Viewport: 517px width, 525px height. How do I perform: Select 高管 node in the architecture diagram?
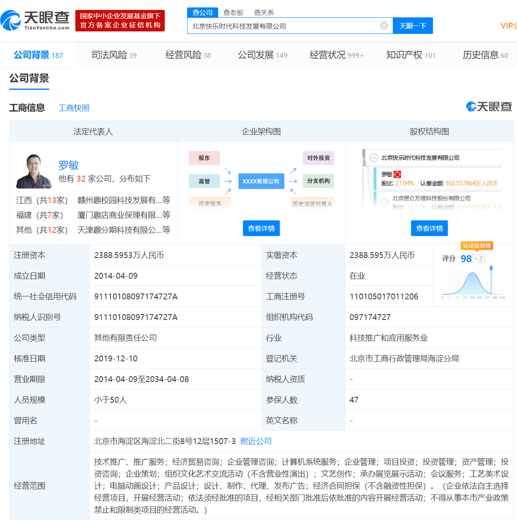point(204,181)
